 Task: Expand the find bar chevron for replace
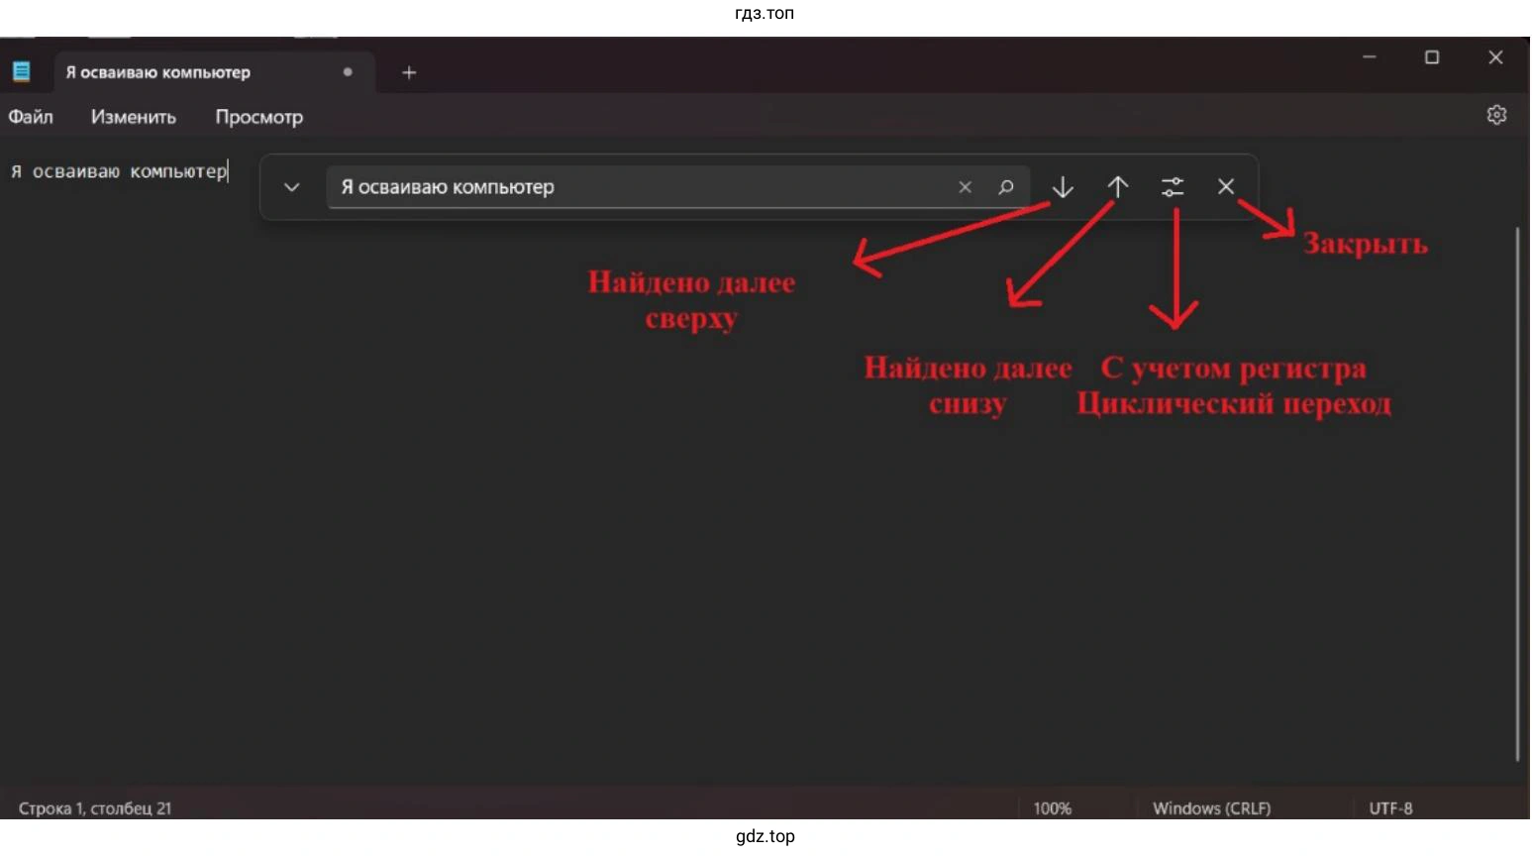292,187
